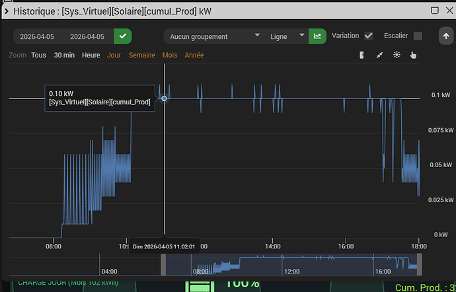Open the Aucun groupement dropdown
Viewport: 456px width, 292px height.
tap(213, 36)
